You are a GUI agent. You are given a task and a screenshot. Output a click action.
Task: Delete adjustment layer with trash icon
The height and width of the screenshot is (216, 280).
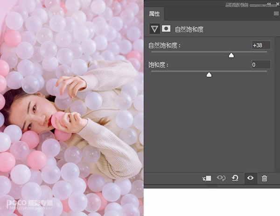264,178
